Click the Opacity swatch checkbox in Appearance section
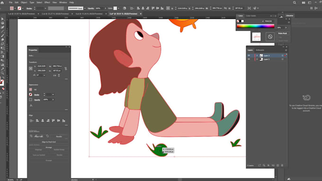 (x=31, y=100)
